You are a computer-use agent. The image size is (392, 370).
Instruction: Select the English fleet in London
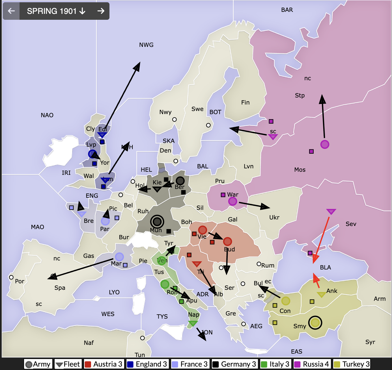(105, 180)
